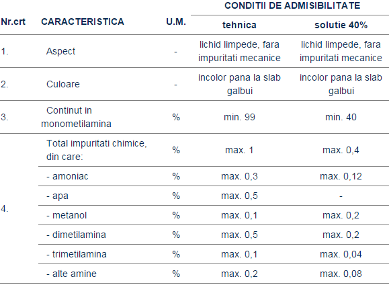Click the CARACTERISTICA column header

point(83,22)
